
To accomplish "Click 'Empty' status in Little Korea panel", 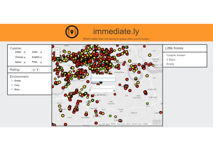I will [170, 64].
